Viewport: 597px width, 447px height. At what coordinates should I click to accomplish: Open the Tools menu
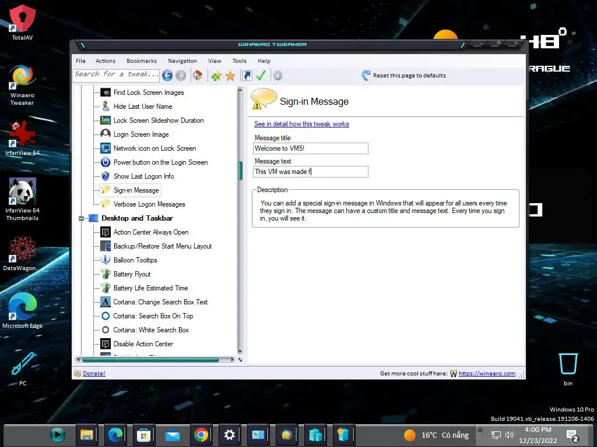[x=239, y=61]
